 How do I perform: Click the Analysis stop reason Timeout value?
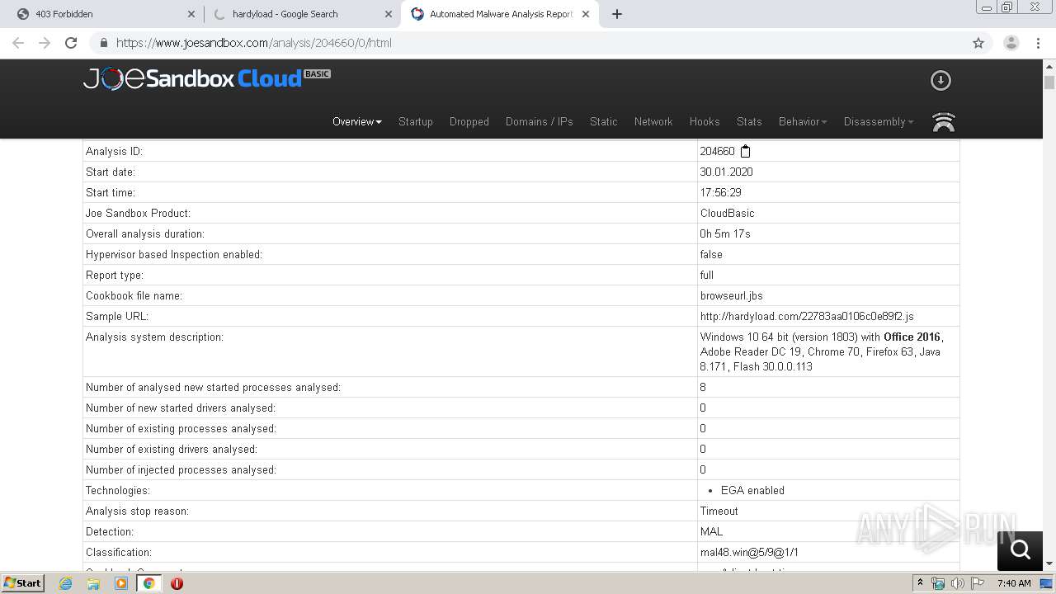719,511
